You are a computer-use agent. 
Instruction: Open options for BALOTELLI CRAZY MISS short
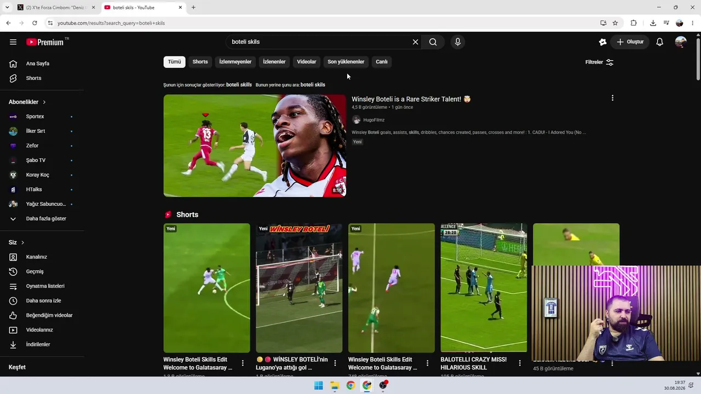[x=520, y=363]
